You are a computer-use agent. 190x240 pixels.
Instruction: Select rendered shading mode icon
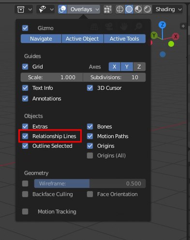pyautogui.click(x=147, y=9)
